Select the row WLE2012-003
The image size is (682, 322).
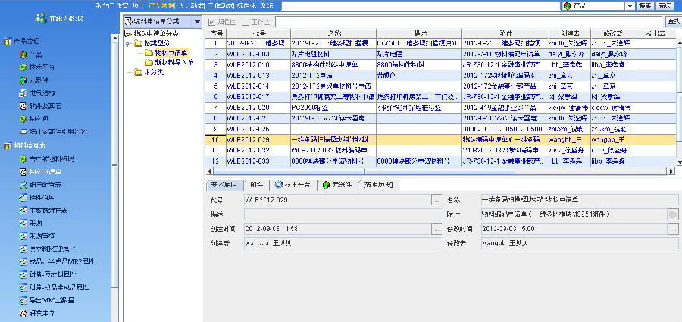[440, 54]
